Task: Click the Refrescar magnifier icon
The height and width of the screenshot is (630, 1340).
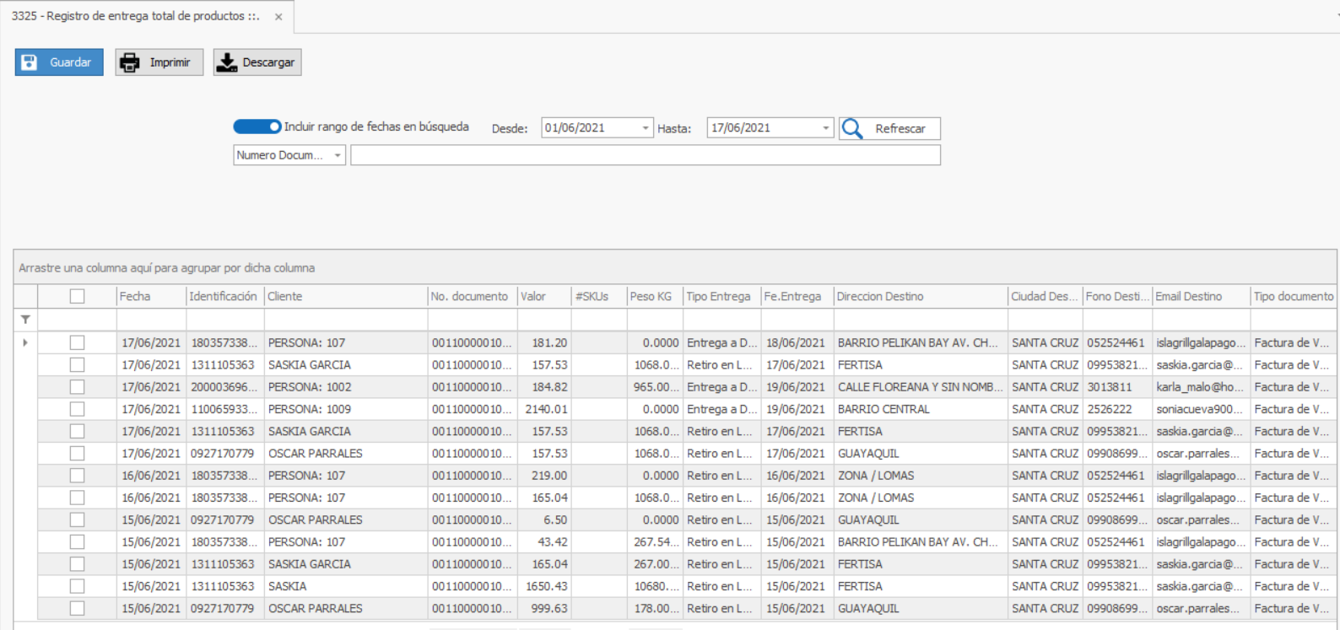Action: [x=853, y=128]
